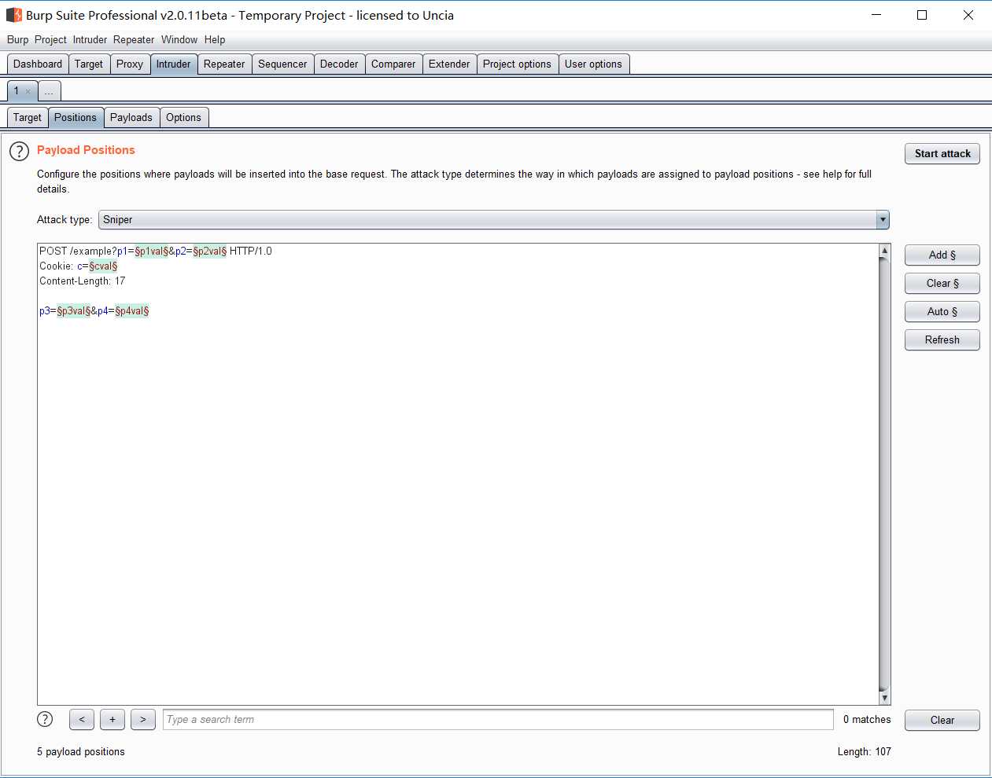
Task: Close Intruder attack tab 1
Action: 28,91
